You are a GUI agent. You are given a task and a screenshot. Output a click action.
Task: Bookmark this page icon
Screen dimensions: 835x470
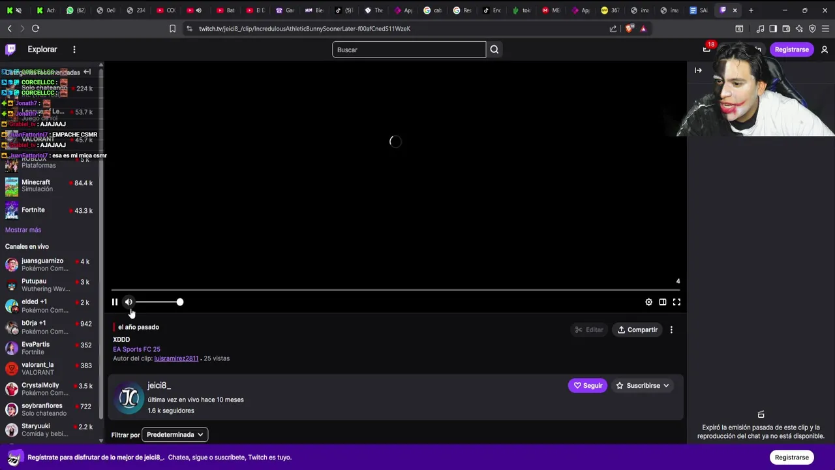tap(172, 29)
